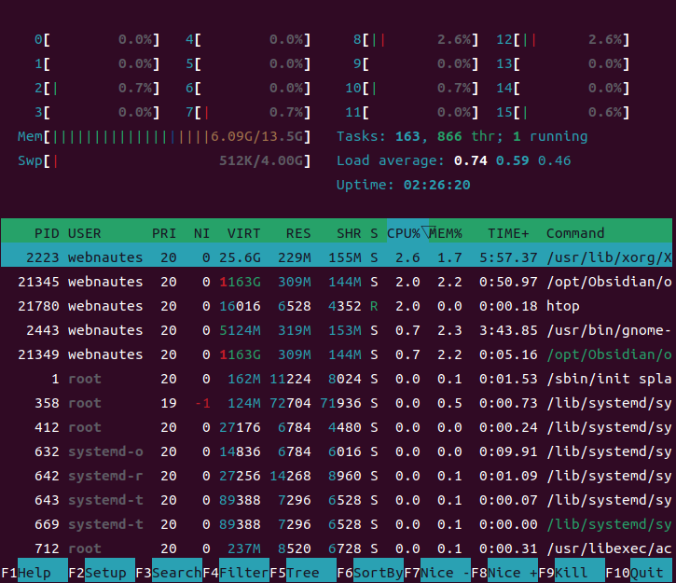Viewport: 676px width, 583px height.
Task: Click CPU 7 usage meter
Action: 248,112
